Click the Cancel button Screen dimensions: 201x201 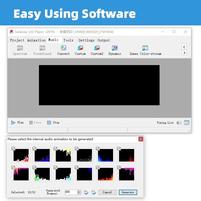pos(108,192)
